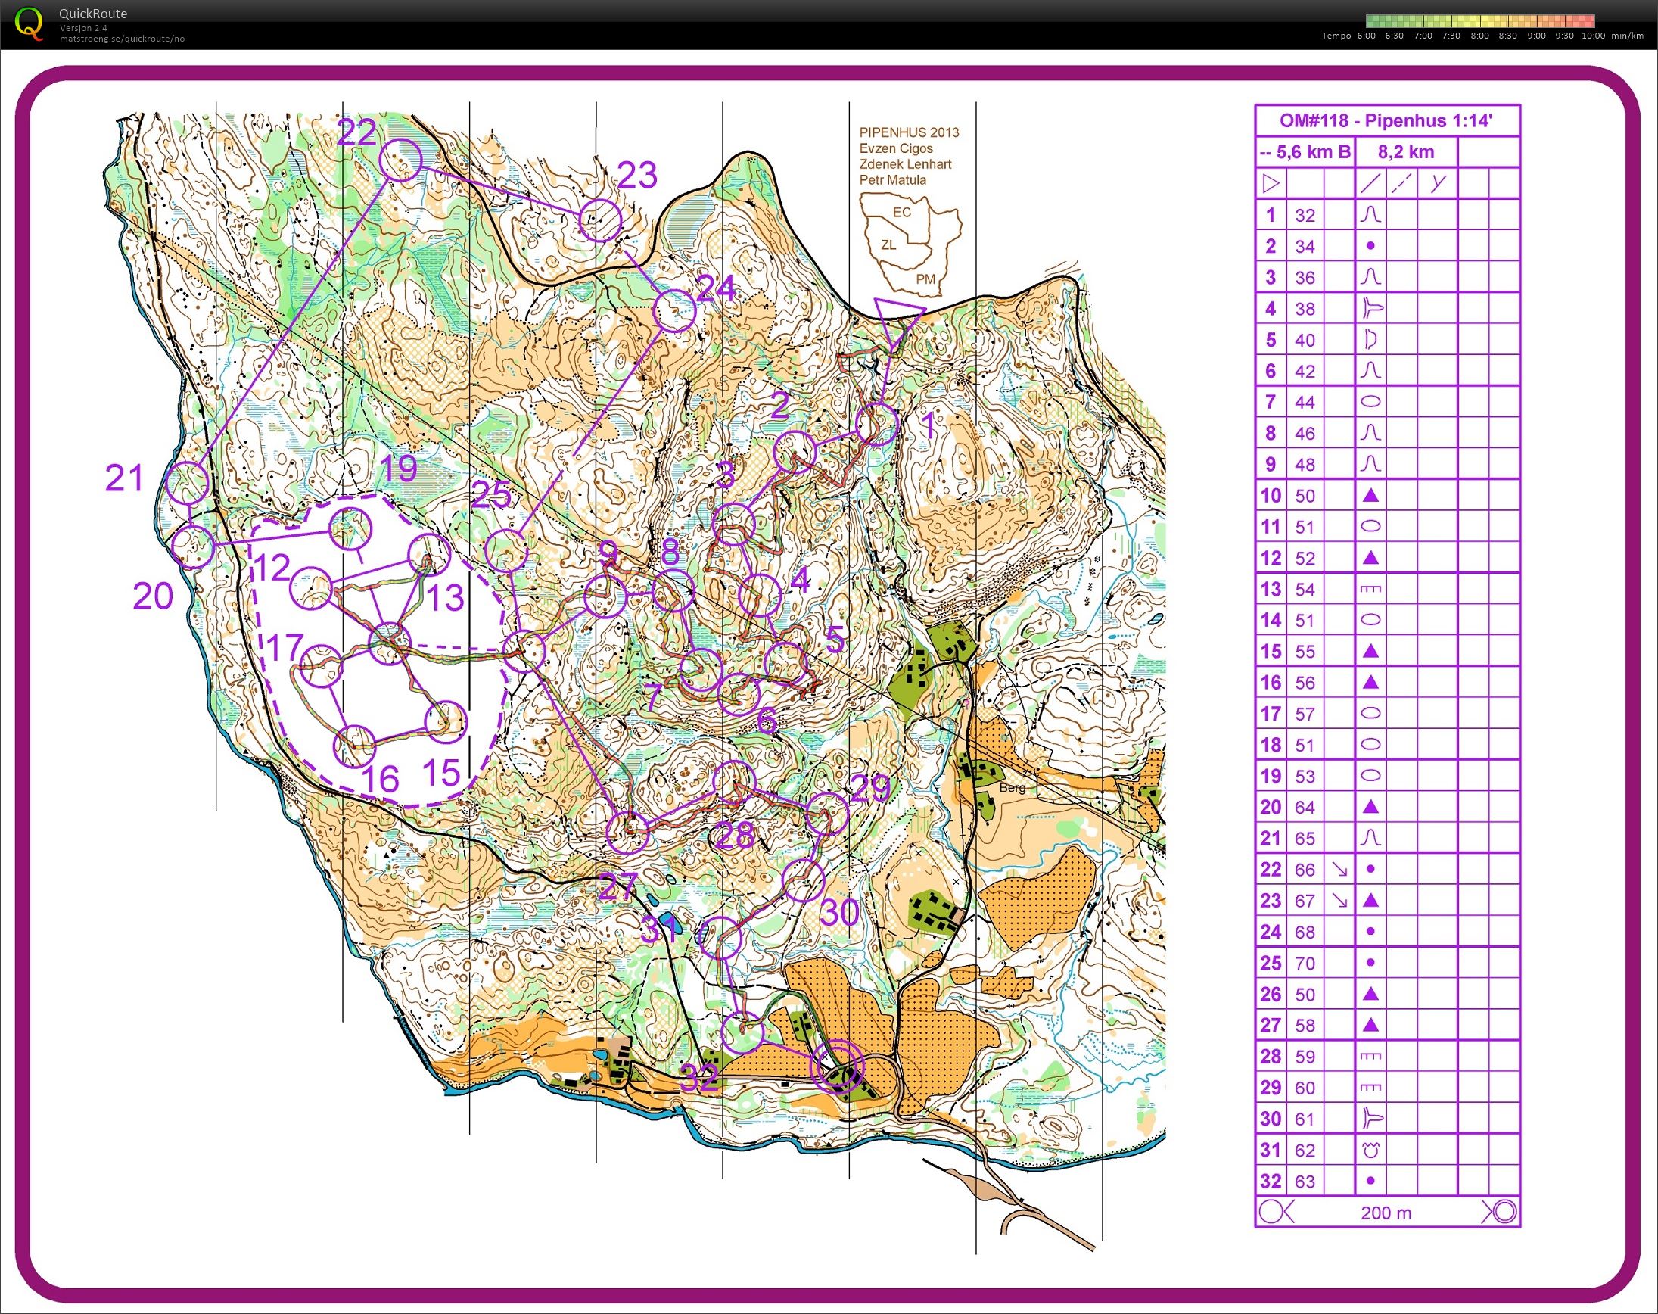Image resolution: width=1658 pixels, height=1314 pixels.
Task: Click the QuickRoute logo icon
Action: [30, 22]
